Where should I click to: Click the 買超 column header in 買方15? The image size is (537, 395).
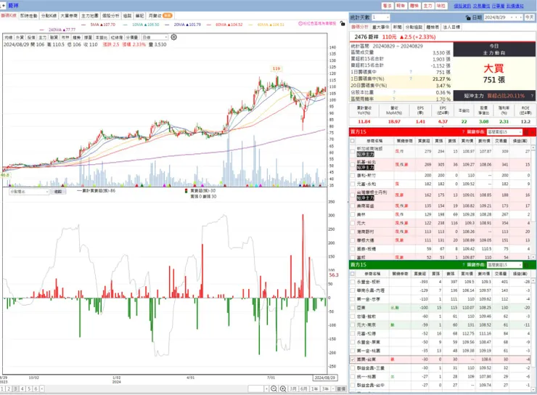point(423,141)
